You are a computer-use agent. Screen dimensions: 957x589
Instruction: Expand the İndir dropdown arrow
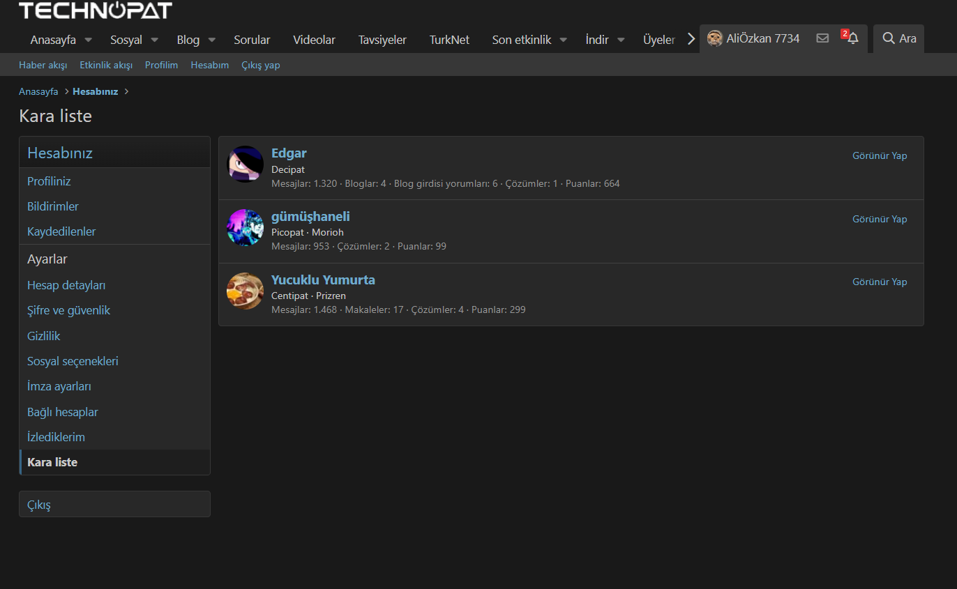(x=621, y=40)
